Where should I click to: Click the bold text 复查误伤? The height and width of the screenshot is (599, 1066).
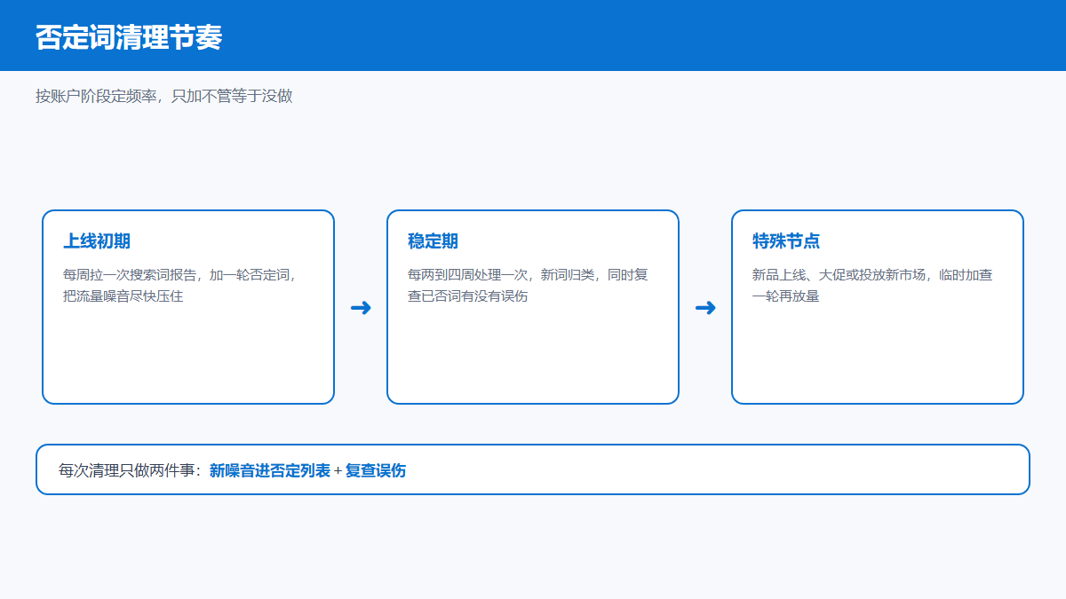tap(376, 470)
